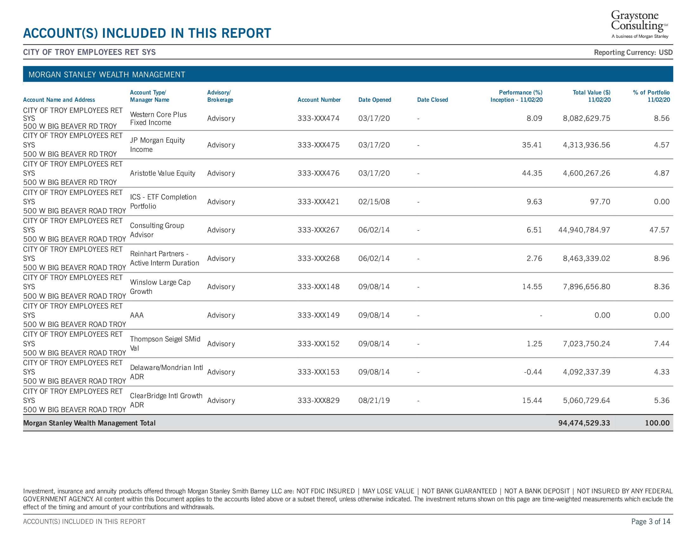
Task: Click 'Reporting Currency: USD' label
Action: click(x=633, y=52)
